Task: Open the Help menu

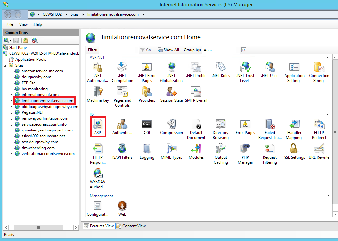Action: tap(38, 24)
